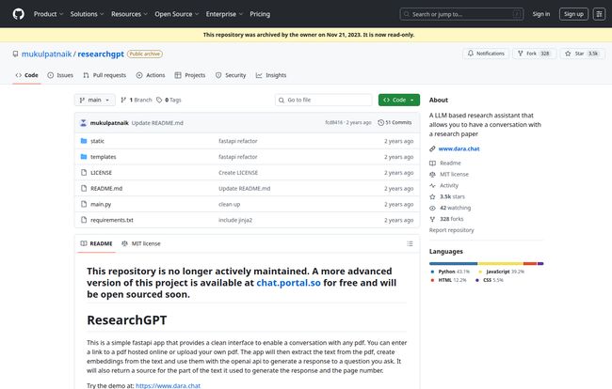Click the file icon next to LICENSE
Image resolution: width=612 pixels, height=389 pixels.
point(84,173)
